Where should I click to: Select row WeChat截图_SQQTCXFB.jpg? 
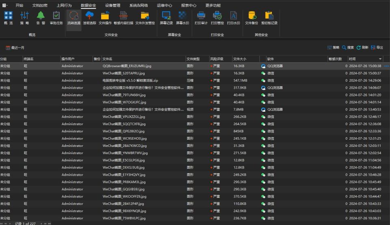click(195, 124)
